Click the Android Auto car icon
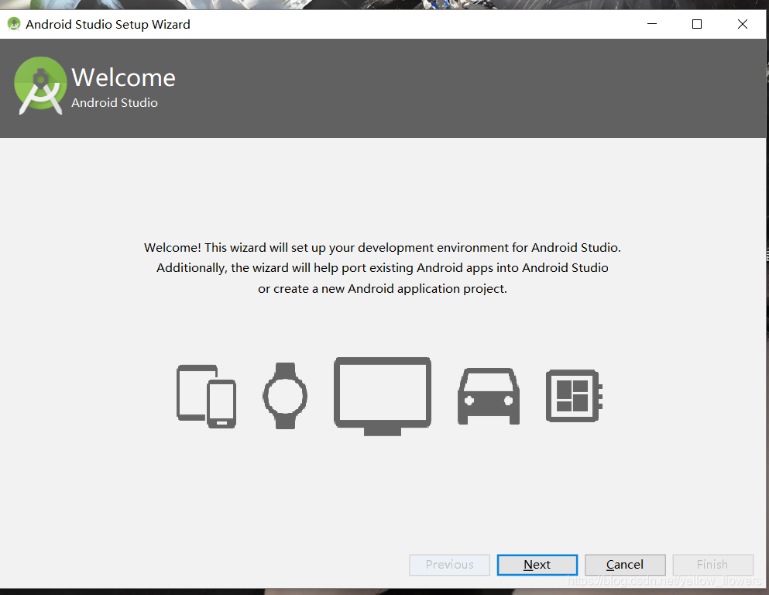The height and width of the screenshot is (595, 769). tap(489, 397)
